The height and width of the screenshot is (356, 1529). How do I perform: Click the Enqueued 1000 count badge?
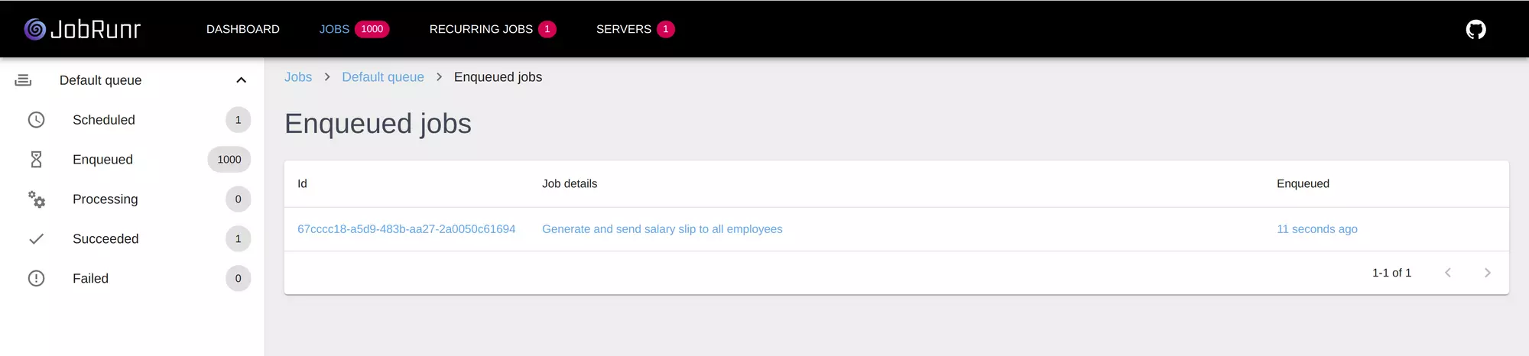(x=229, y=160)
